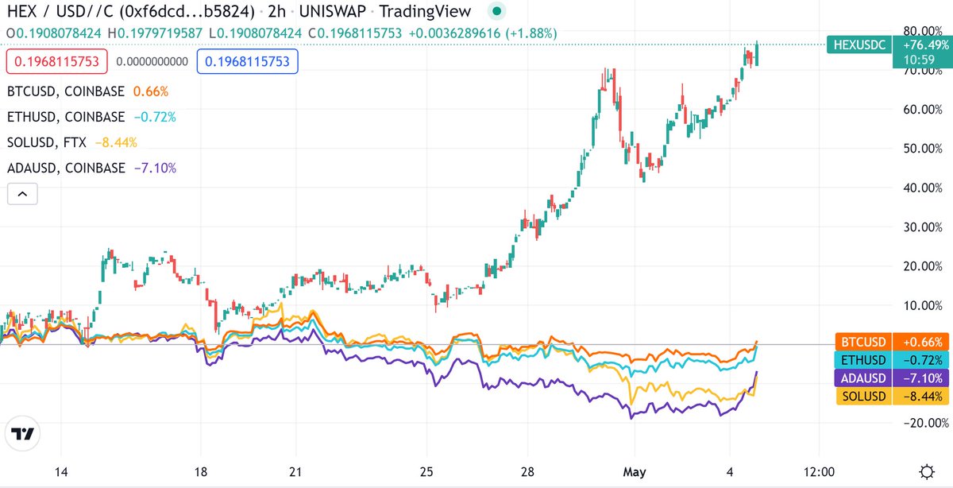Image resolution: width=953 pixels, height=488 pixels.
Task: Click the purple ADAUSD scale label
Action: pyautogui.click(x=863, y=378)
